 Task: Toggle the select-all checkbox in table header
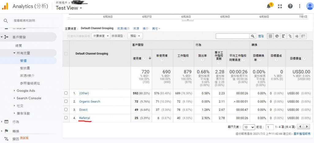pyautogui.click(x=66, y=54)
